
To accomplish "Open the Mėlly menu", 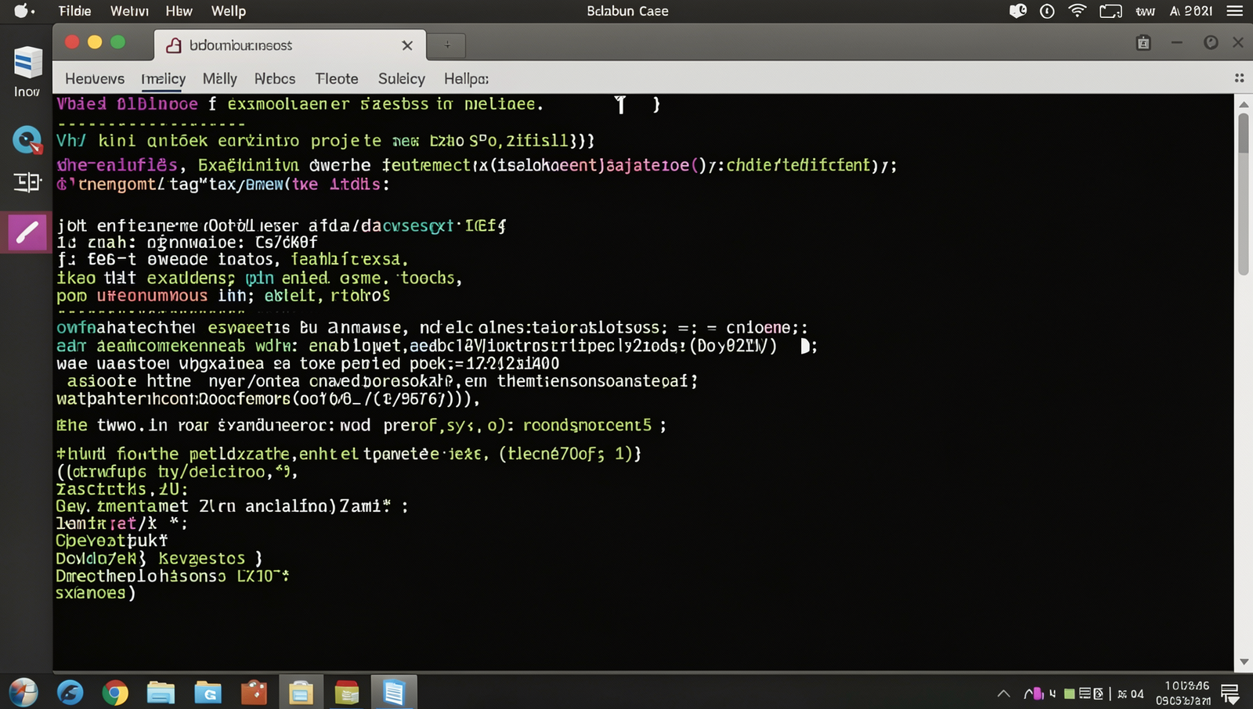I will tap(219, 78).
